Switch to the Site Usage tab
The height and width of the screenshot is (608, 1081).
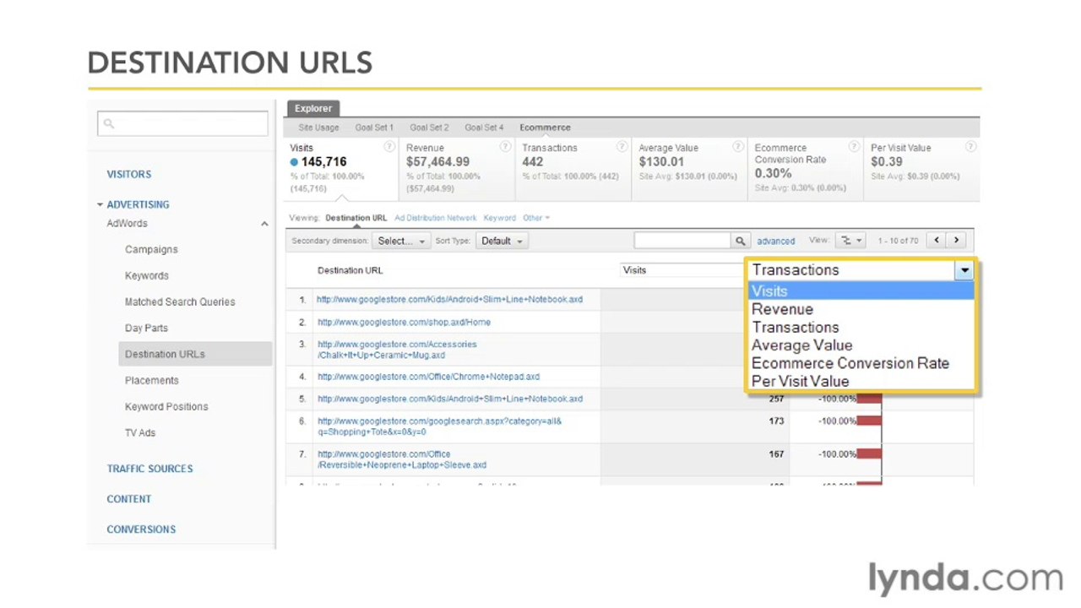(x=318, y=128)
